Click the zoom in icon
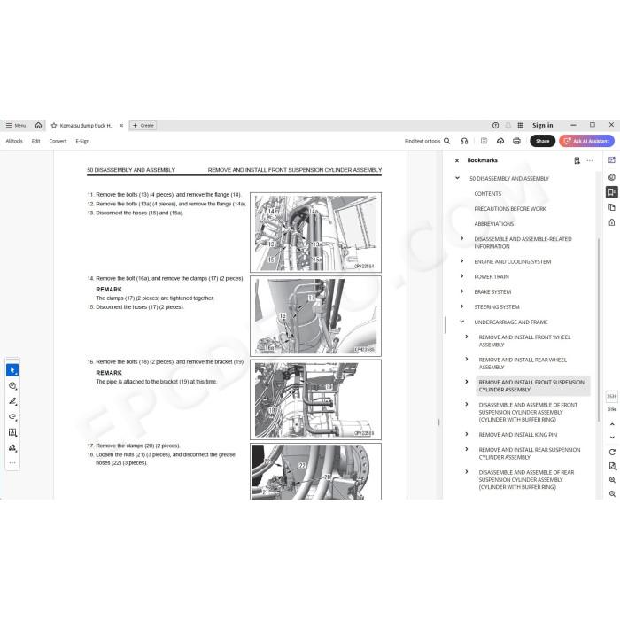 point(612,480)
